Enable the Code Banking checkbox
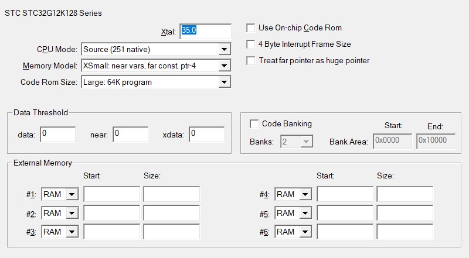Screen dimensions: 469x258 coord(254,124)
